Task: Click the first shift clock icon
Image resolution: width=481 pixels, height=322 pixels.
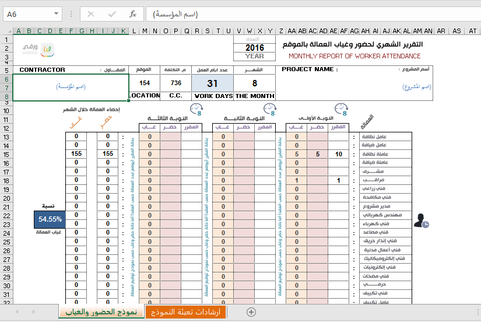Action: 340,110
